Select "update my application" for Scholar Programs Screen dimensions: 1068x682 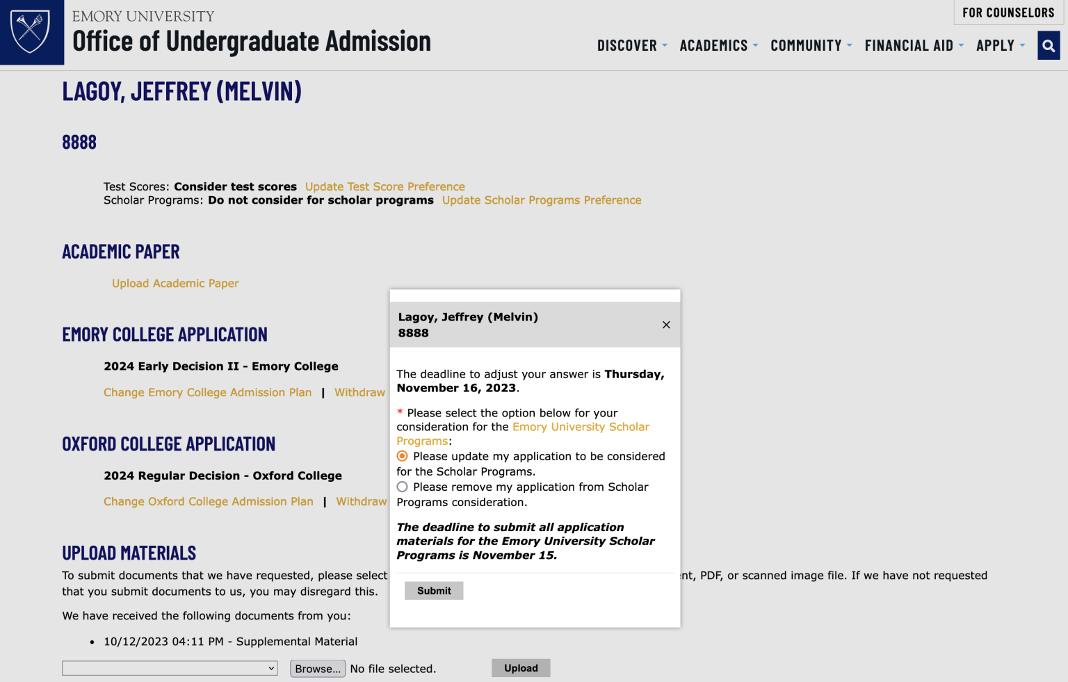tap(402, 456)
